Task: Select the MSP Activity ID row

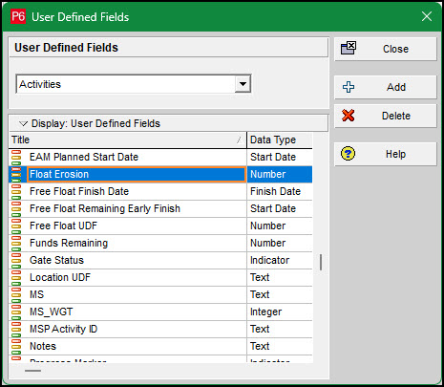Action: click(160, 329)
